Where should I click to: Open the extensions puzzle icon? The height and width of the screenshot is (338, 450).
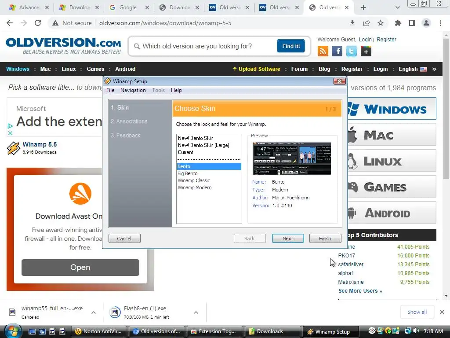point(398,23)
